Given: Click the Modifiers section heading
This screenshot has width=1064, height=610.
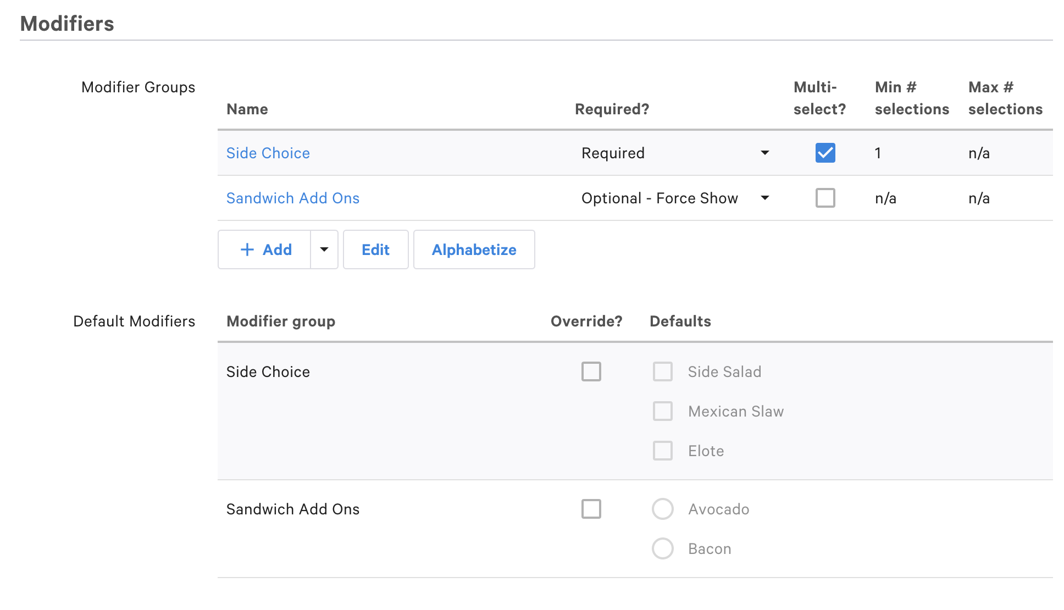Looking at the screenshot, I should click(67, 24).
